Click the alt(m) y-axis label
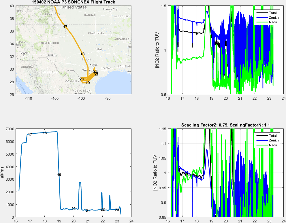 (x=3, y=173)
